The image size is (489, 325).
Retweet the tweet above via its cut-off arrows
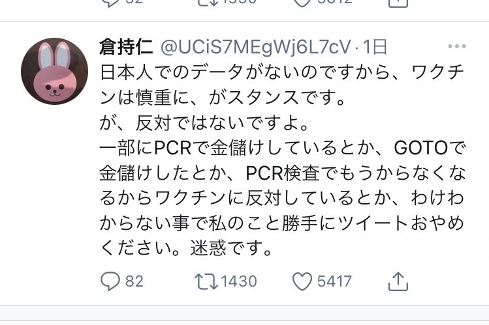(206, 3)
